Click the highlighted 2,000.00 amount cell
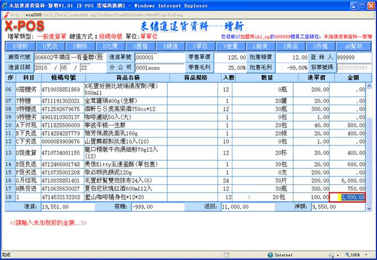Screen dimensions: 377x260 [x=348, y=197]
